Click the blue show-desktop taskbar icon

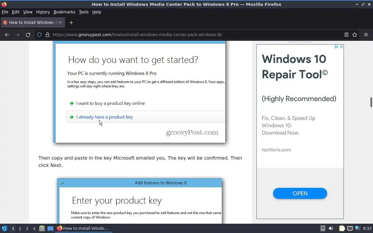(x=50, y=228)
